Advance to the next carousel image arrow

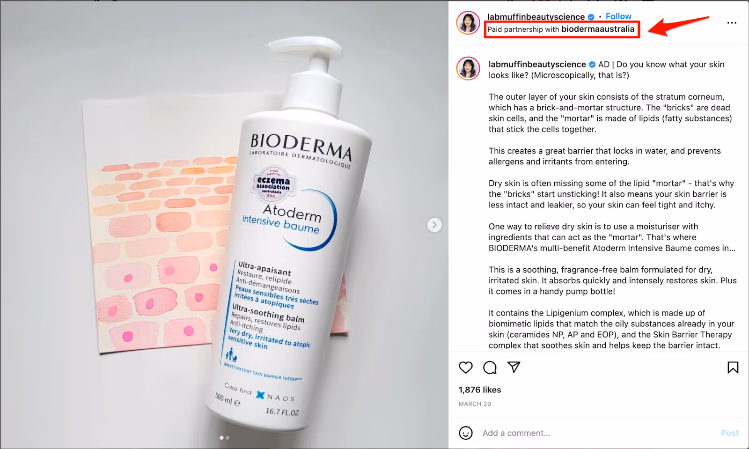click(434, 225)
